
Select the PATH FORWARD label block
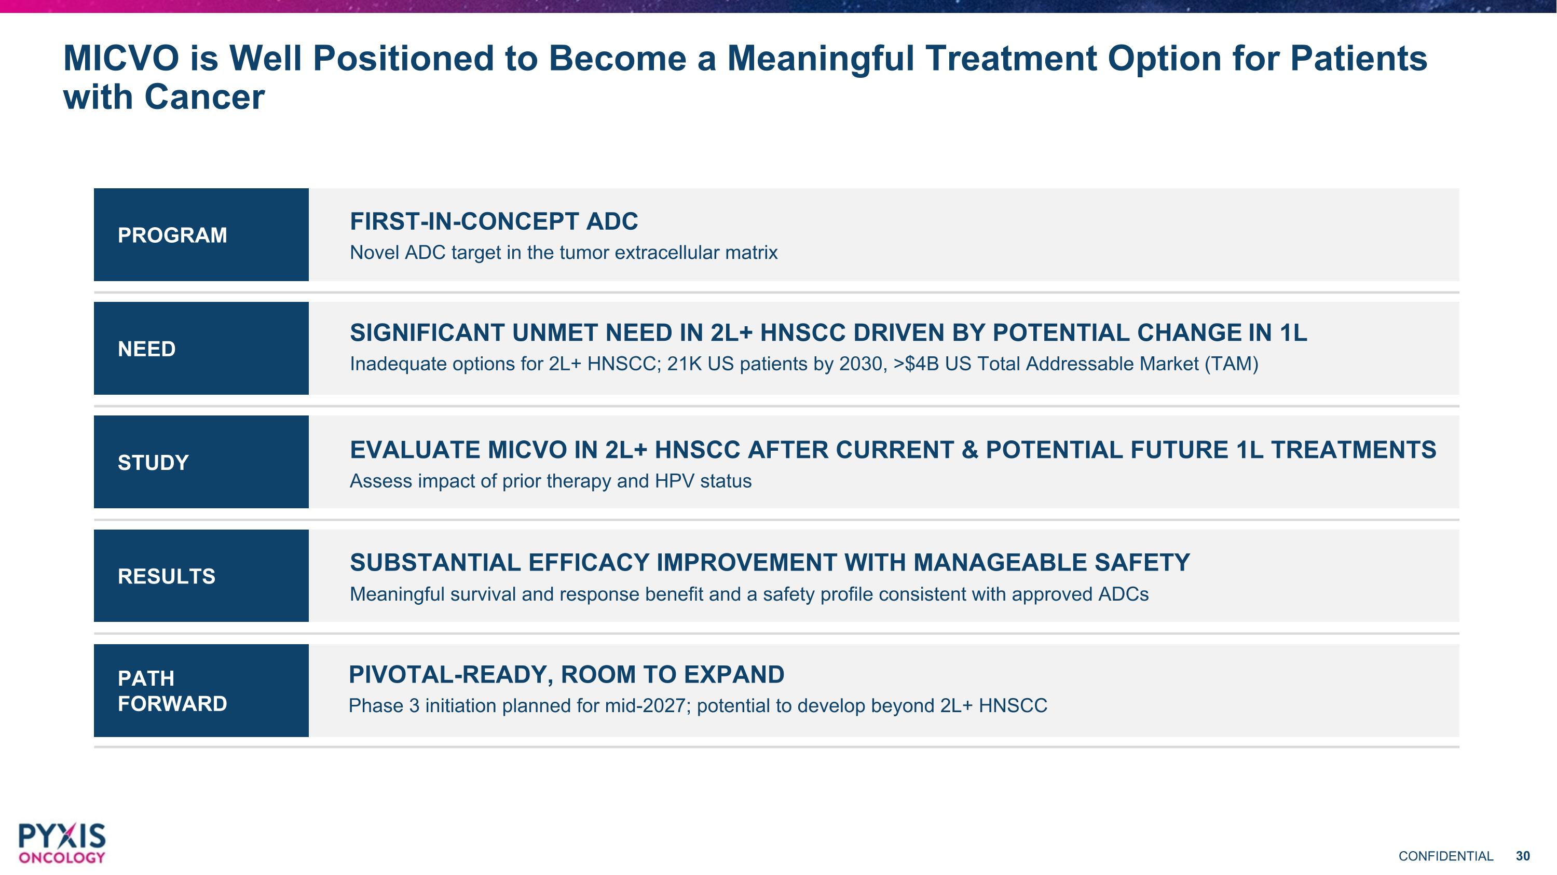(201, 690)
